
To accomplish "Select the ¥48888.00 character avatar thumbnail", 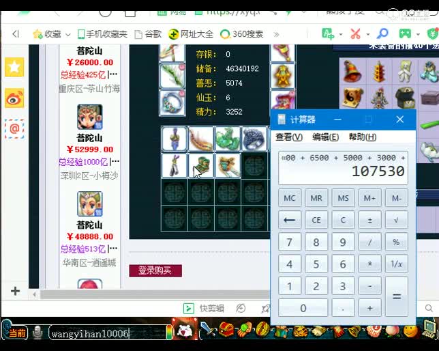I will (89, 204).
